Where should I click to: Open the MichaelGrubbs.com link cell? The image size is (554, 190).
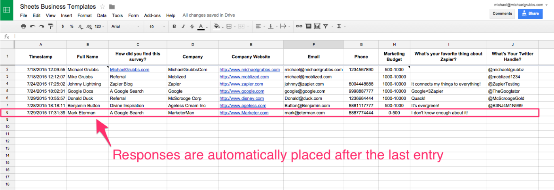point(129,70)
